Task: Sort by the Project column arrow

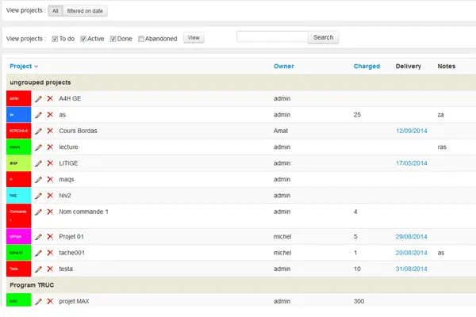Action: 36,67
